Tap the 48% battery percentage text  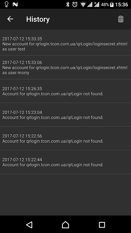click(x=105, y=4)
